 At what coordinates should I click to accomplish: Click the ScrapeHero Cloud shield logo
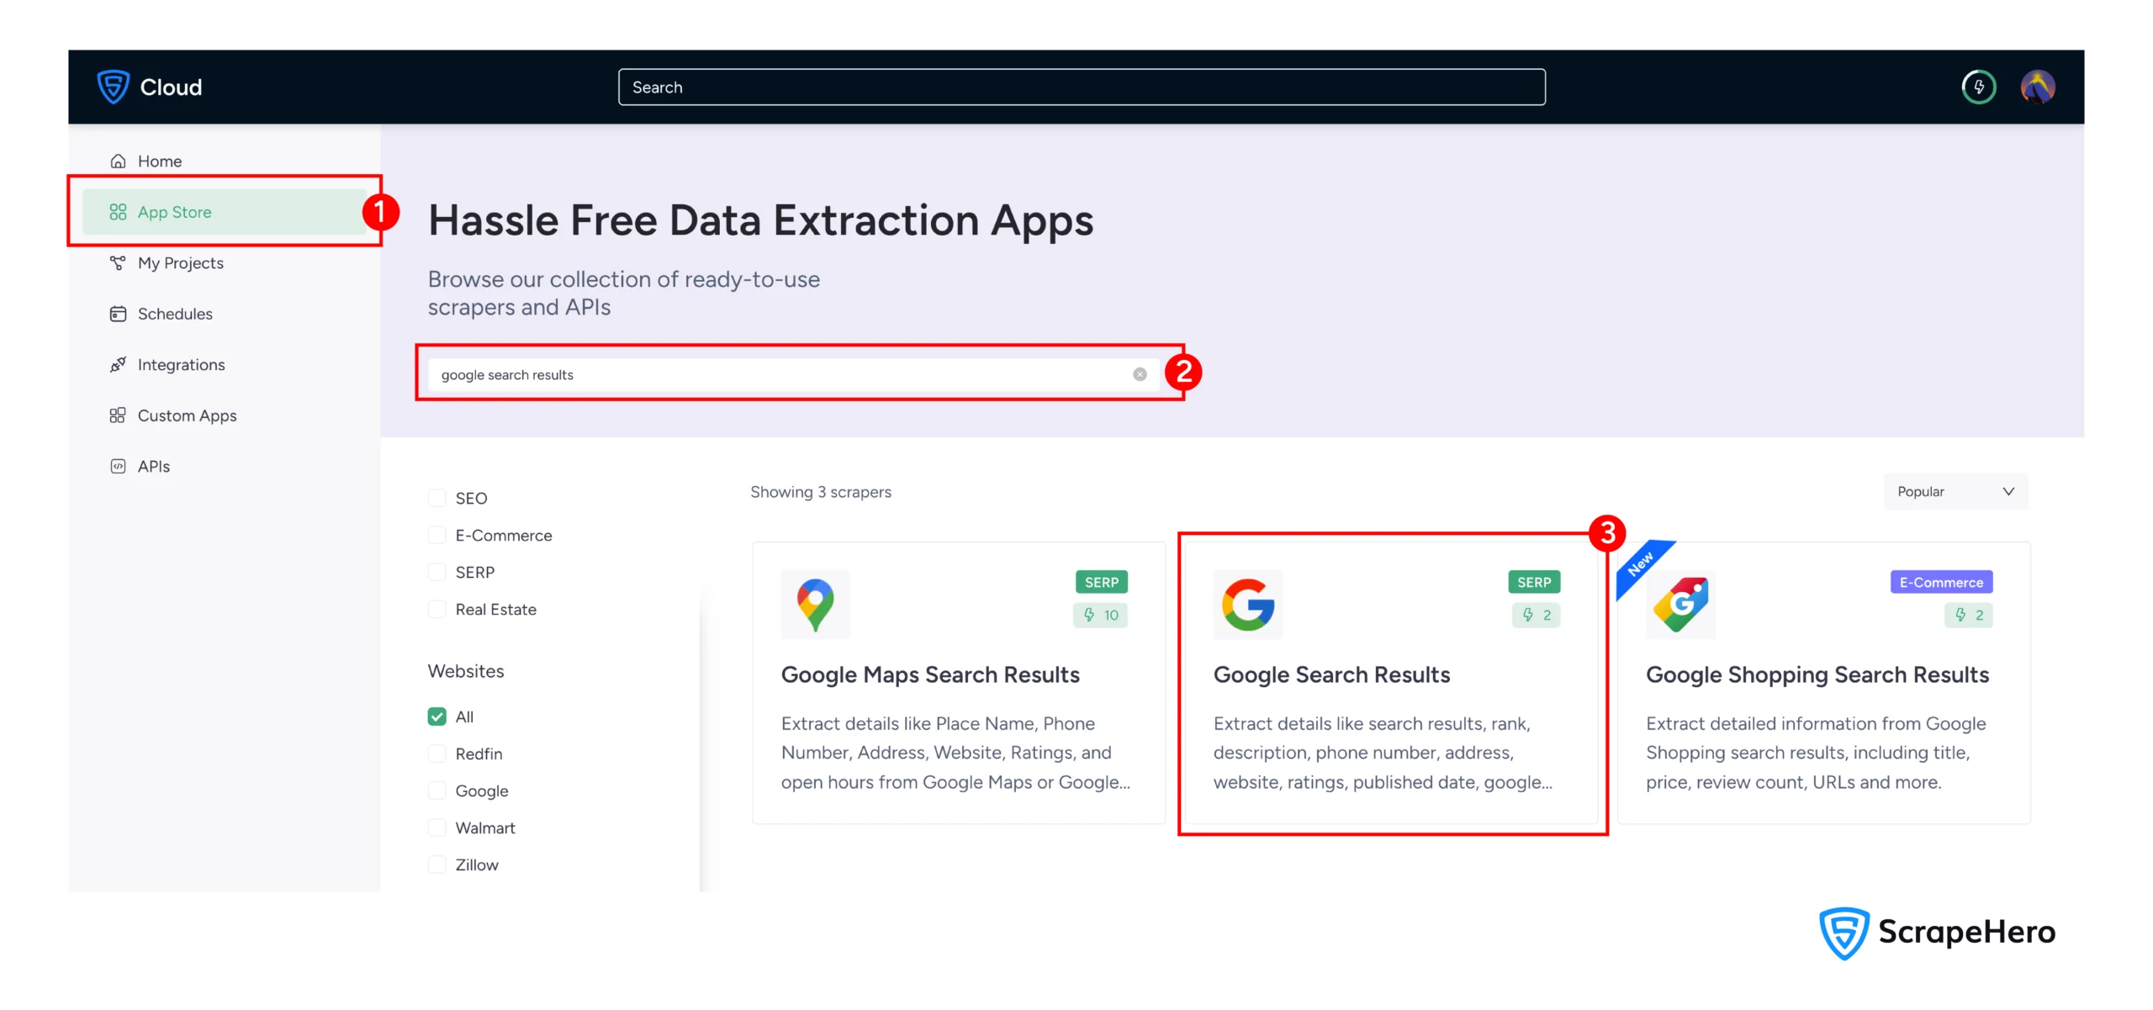pyautogui.click(x=113, y=87)
